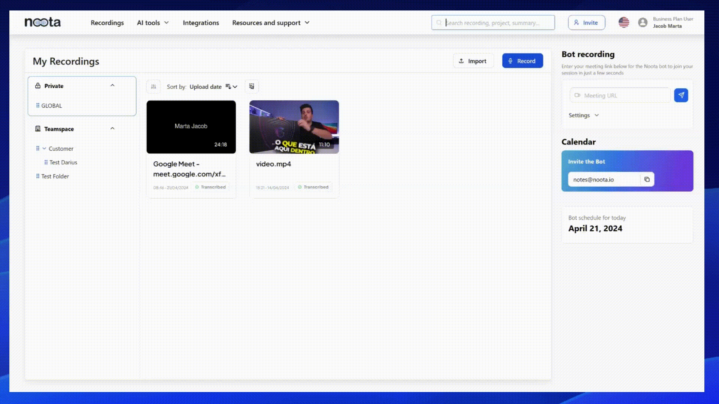The width and height of the screenshot is (719, 404).
Task: Collapse the Customer folder
Action: pyautogui.click(x=44, y=149)
